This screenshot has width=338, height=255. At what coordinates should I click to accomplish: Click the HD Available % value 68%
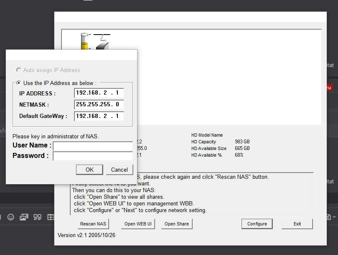tap(239, 155)
